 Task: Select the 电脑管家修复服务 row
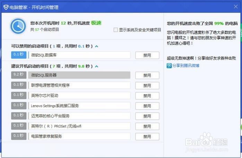pyautogui.click(x=79, y=136)
